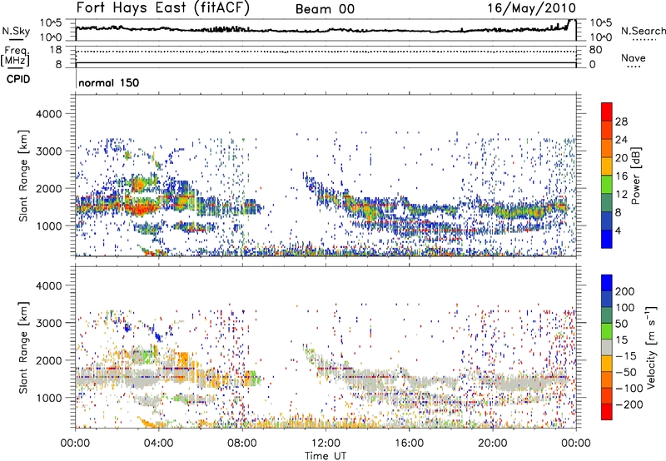The width and height of the screenshot is (666, 461).
Task: Click the date '16/May/2010'
Action: tap(531, 7)
